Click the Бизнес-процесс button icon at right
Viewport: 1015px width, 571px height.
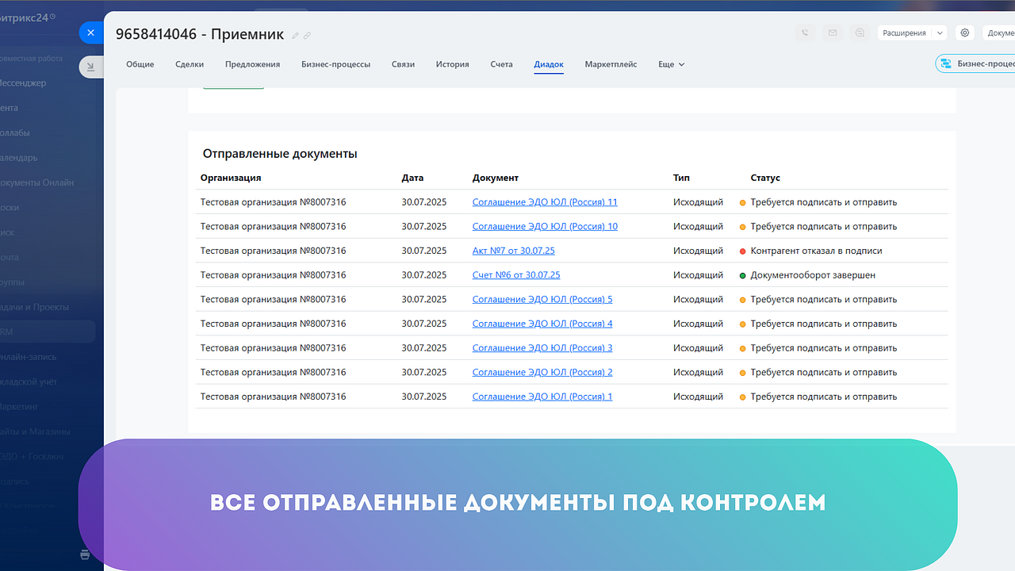(x=944, y=64)
